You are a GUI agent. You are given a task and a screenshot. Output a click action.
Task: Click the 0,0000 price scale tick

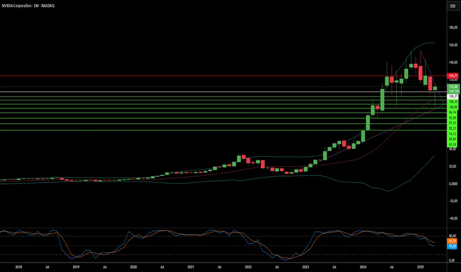point(453,184)
